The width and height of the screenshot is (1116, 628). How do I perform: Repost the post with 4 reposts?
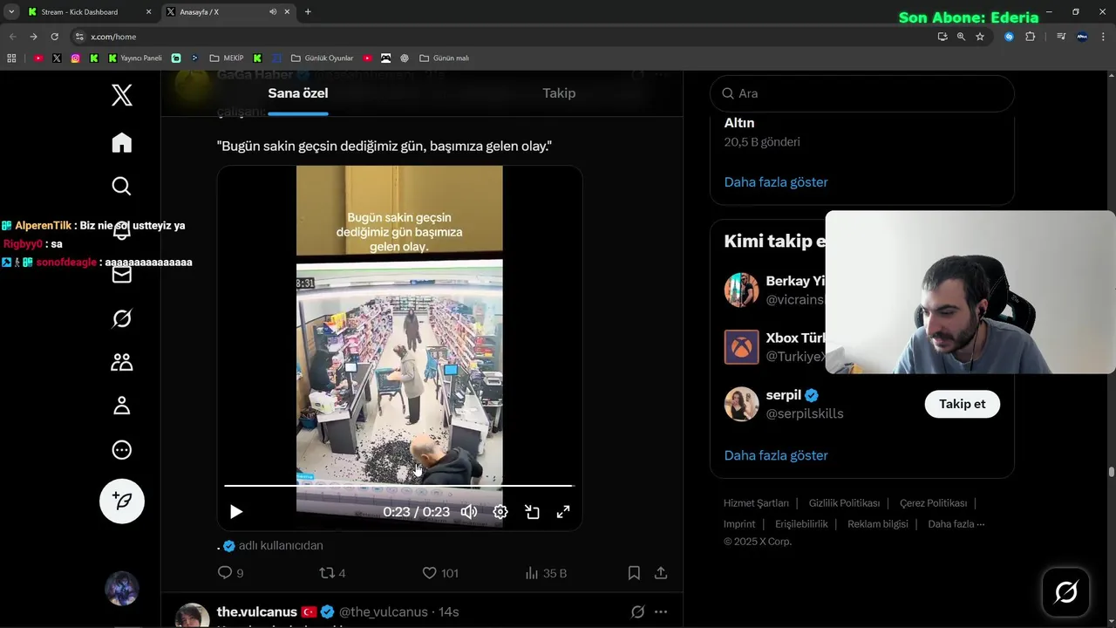(327, 573)
